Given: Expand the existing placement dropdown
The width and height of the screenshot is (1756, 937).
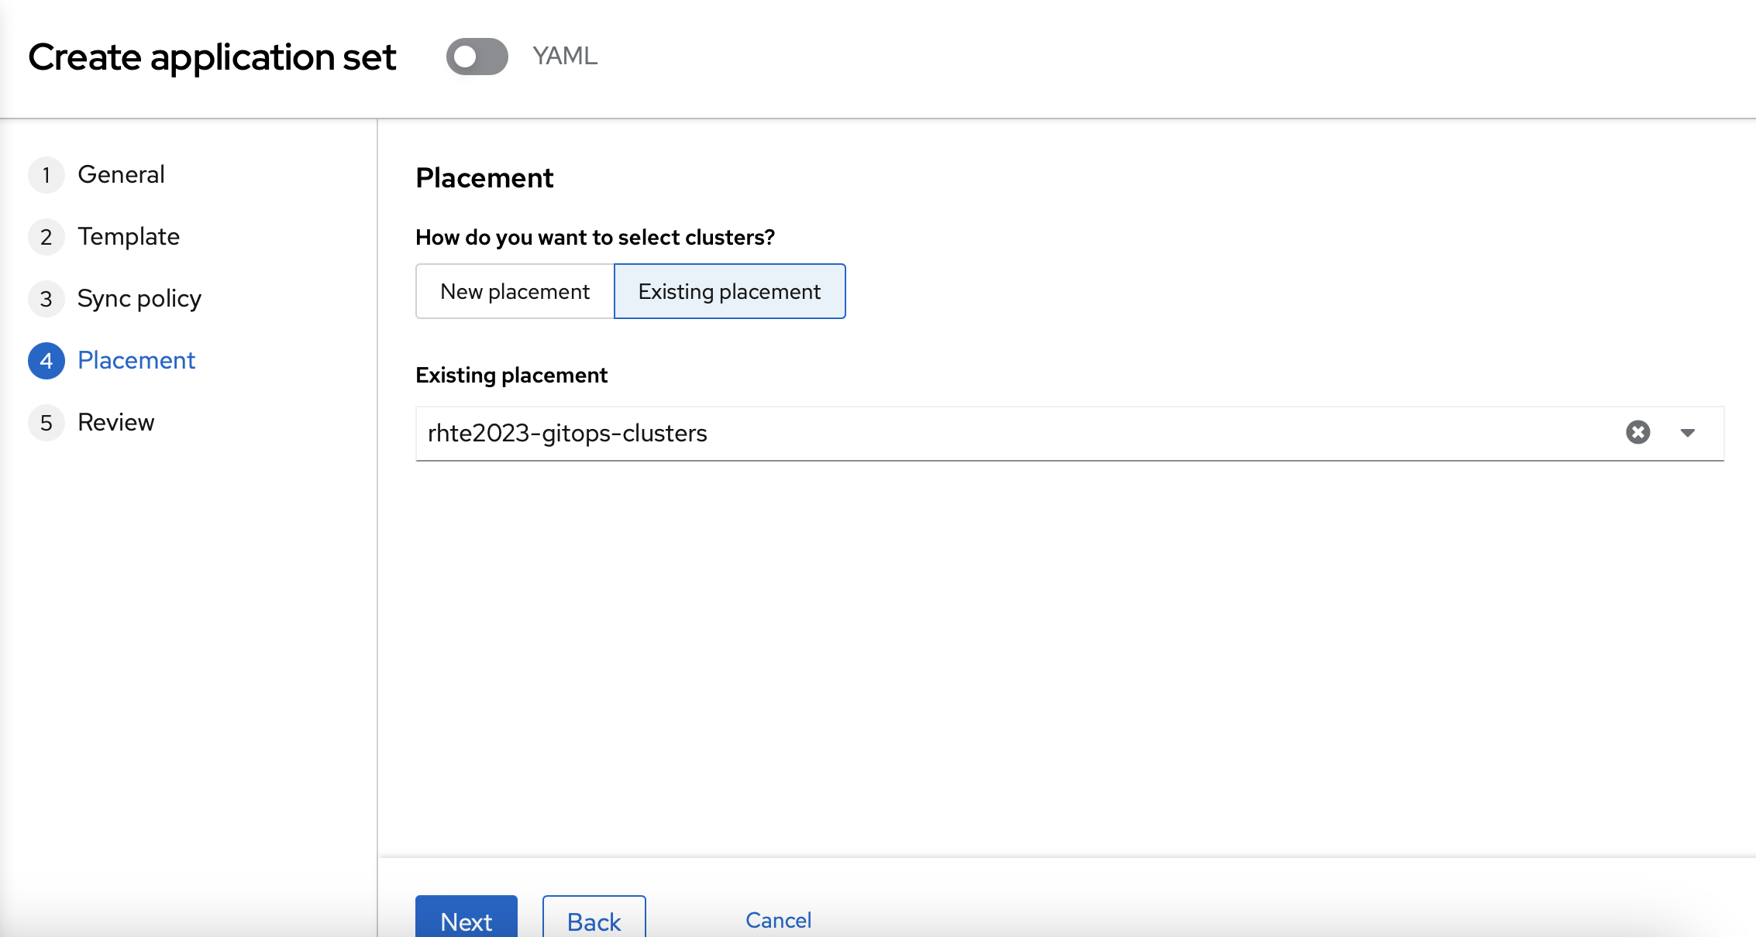Looking at the screenshot, I should coord(1686,433).
